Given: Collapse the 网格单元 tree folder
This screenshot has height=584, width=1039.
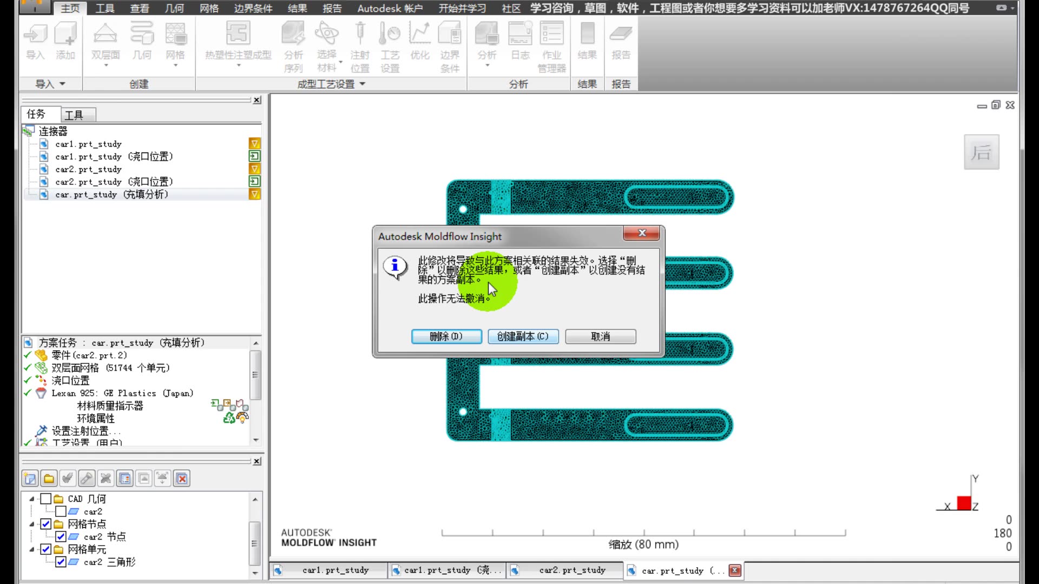Looking at the screenshot, I should (x=32, y=549).
